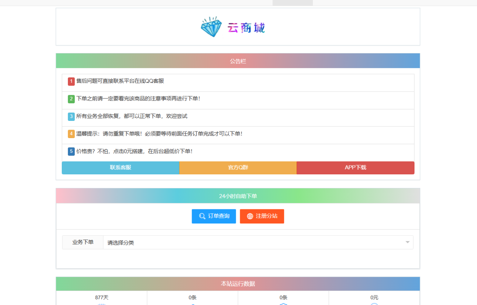The image size is (477, 305).
Task: Click the blue number 3 announcement badge
Action: coord(71,116)
